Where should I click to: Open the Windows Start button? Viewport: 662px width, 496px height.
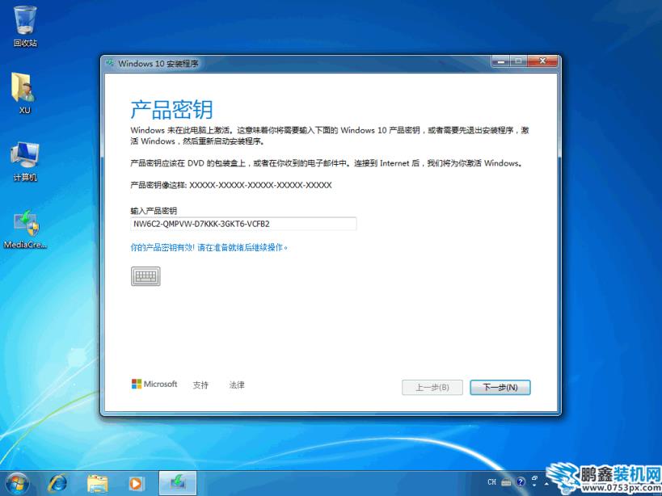[x=17, y=484]
